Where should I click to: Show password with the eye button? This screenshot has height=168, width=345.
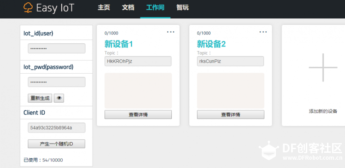point(59,98)
